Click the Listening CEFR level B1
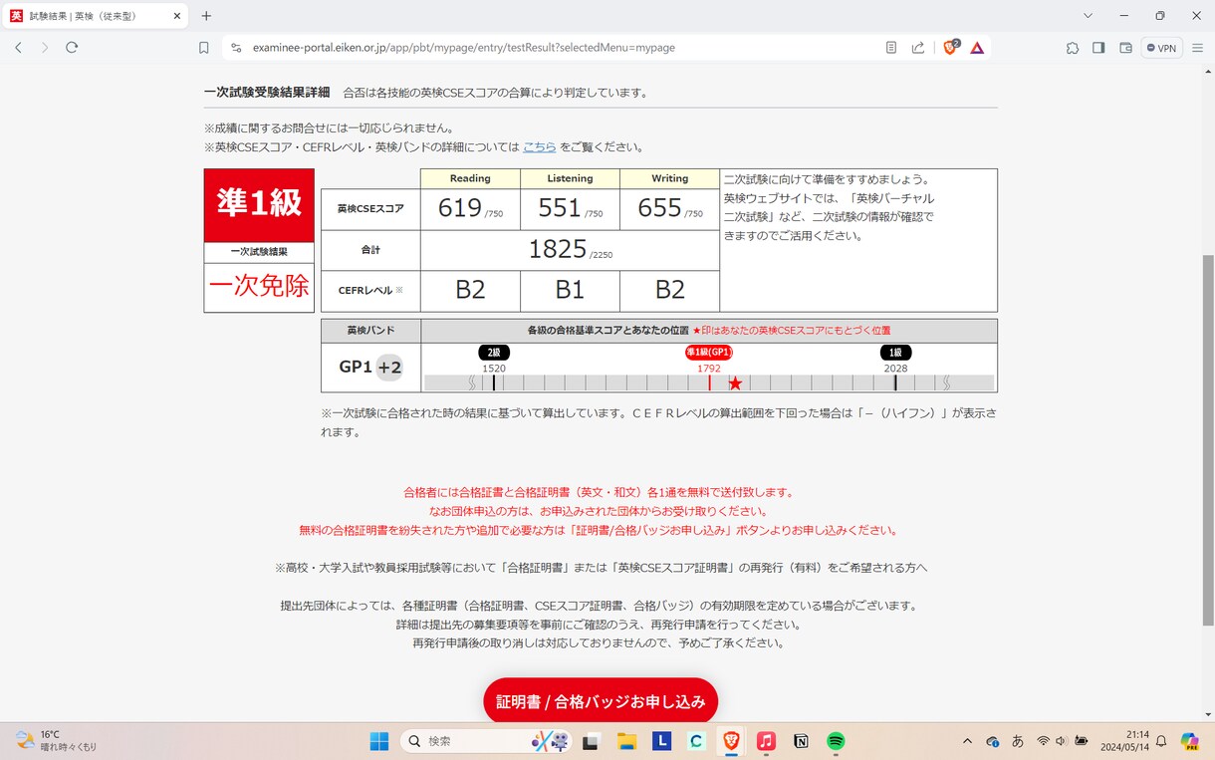The image size is (1215, 760). (570, 290)
